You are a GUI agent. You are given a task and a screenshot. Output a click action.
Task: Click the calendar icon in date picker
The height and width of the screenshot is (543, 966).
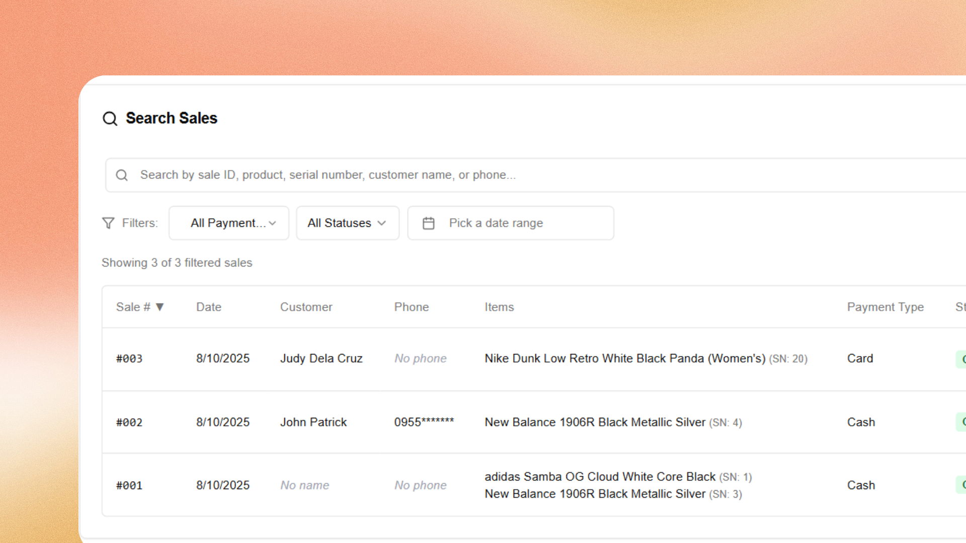(428, 223)
